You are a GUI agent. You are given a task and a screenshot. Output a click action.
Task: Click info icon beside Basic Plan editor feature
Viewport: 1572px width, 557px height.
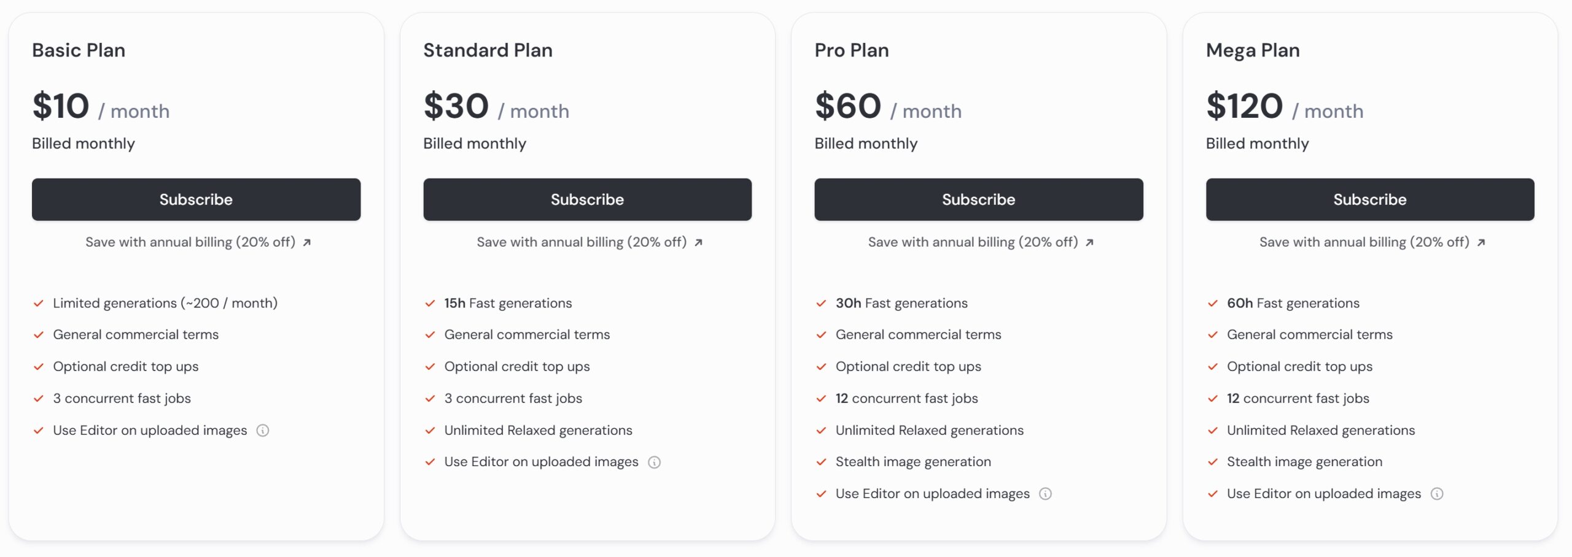tap(263, 431)
